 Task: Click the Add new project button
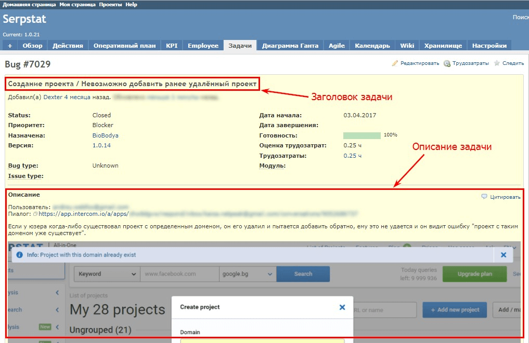(x=455, y=310)
